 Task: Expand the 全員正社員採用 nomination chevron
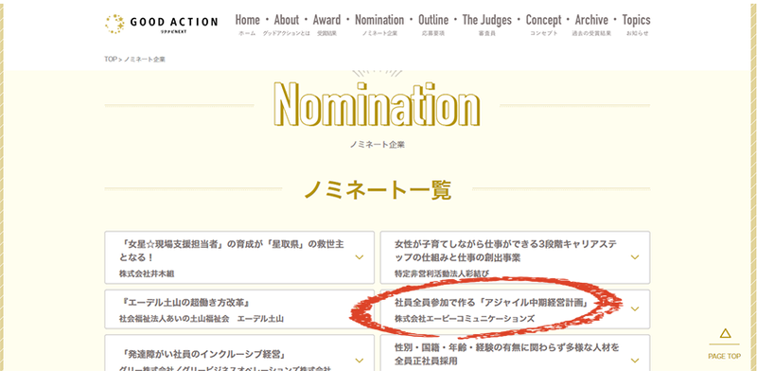coord(635,361)
